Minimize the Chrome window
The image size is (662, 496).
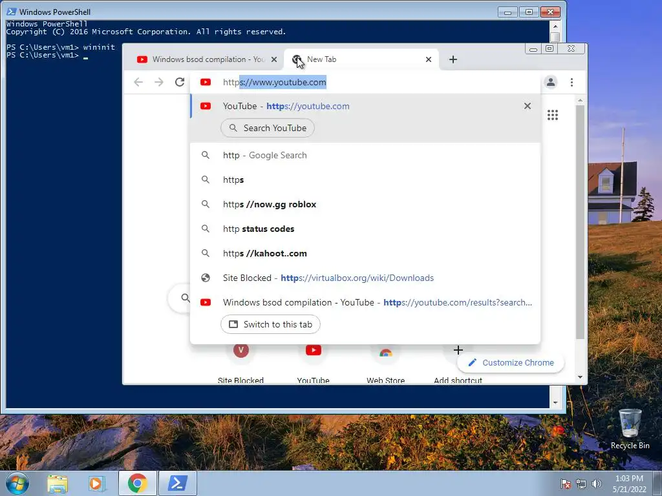click(x=533, y=49)
